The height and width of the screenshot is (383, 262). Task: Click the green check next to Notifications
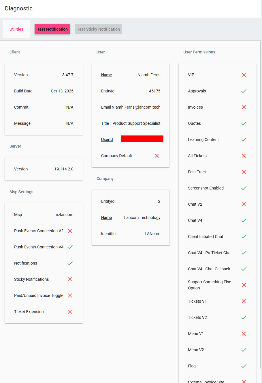click(70, 263)
